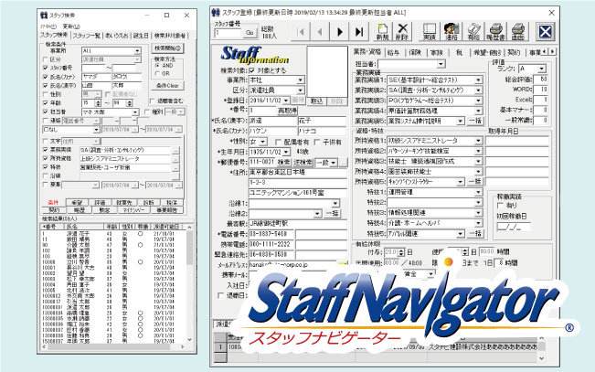Open the 保険 tab

[x=415, y=52]
